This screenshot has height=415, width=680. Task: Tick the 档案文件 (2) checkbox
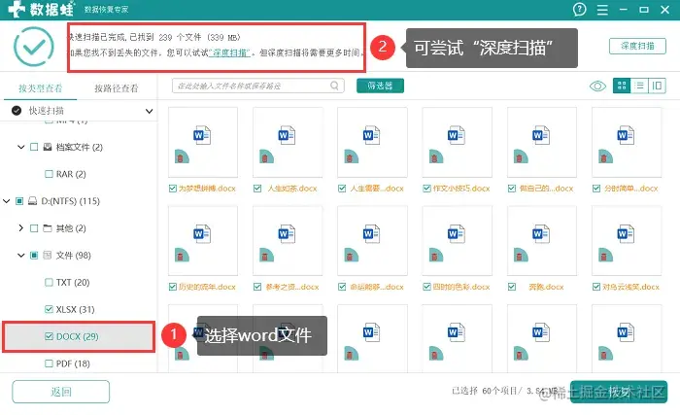point(34,147)
